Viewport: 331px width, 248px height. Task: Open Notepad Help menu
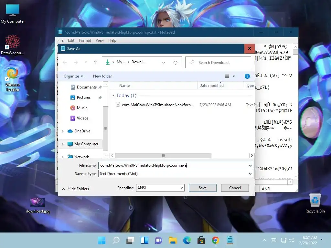[112, 40]
